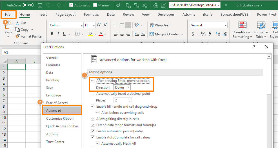Click the Copy icon
The width and height of the screenshot is (278, 148).
point(17,29)
